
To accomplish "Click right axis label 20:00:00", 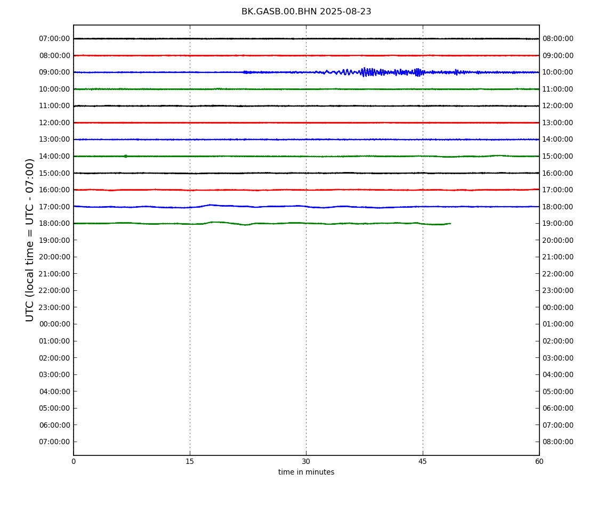I will (558, 240).
